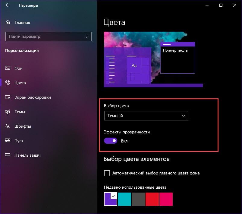Check Автоматический выбор главного цвета фона
The width and height of the screenshot is (242, 214).
(x=107, y=173)
